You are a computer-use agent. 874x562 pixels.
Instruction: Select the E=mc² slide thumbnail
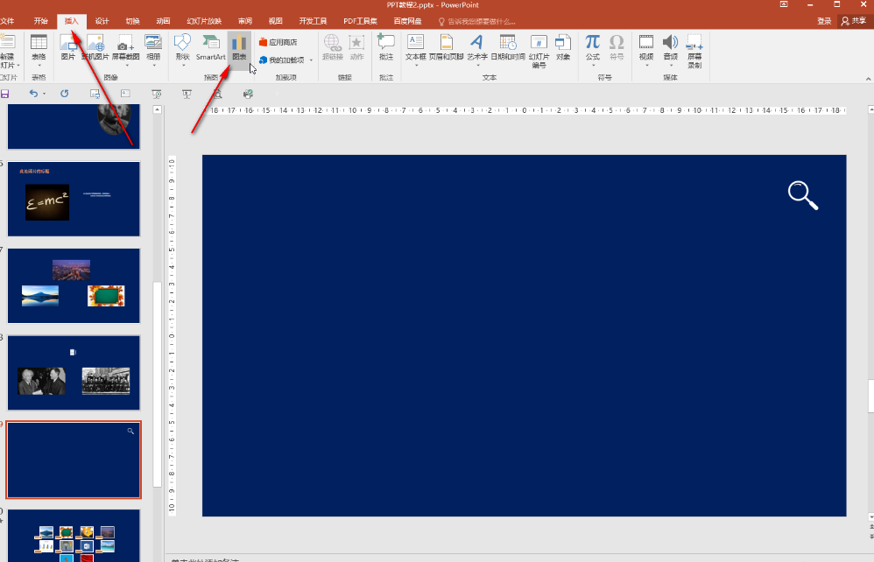pyautogui.click(x=74, y=199)
